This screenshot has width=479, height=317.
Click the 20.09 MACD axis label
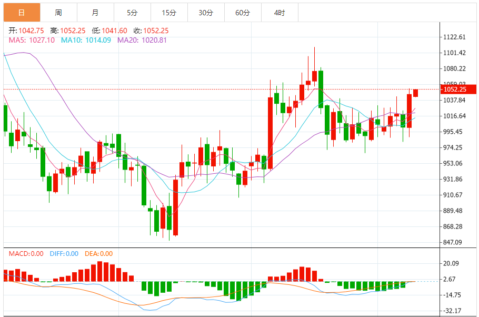(x=451, y=263)
